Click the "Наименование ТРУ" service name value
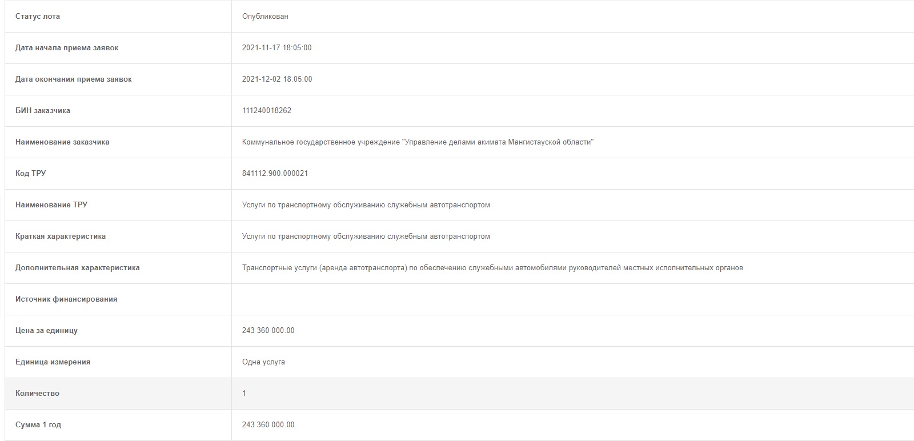The width and height of the screenshot is (914, 441). (x=366, y=205)
